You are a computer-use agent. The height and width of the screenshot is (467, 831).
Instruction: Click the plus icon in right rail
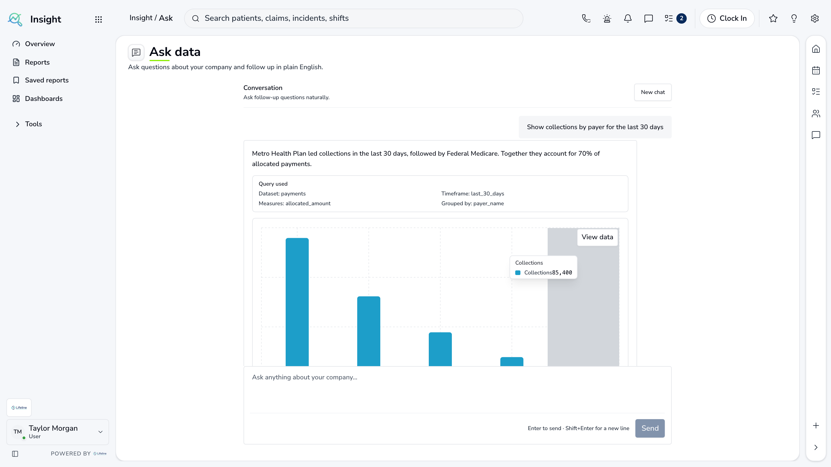tap(816, 425)
